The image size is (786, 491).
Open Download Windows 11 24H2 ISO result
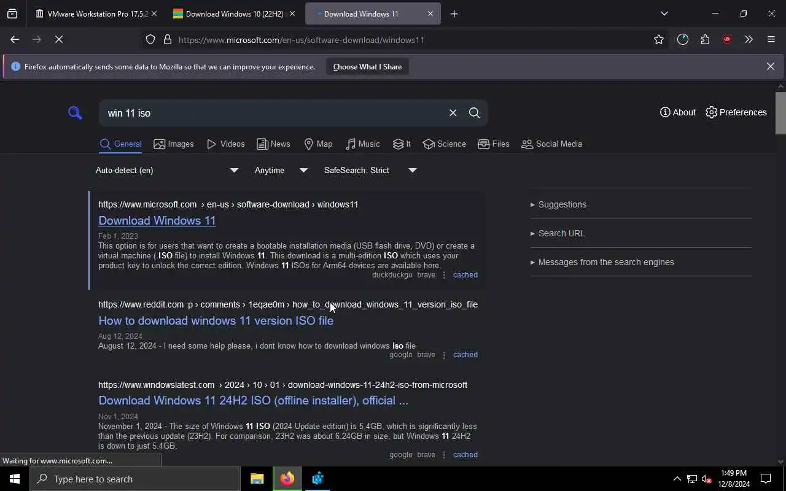tap(253, 401)
